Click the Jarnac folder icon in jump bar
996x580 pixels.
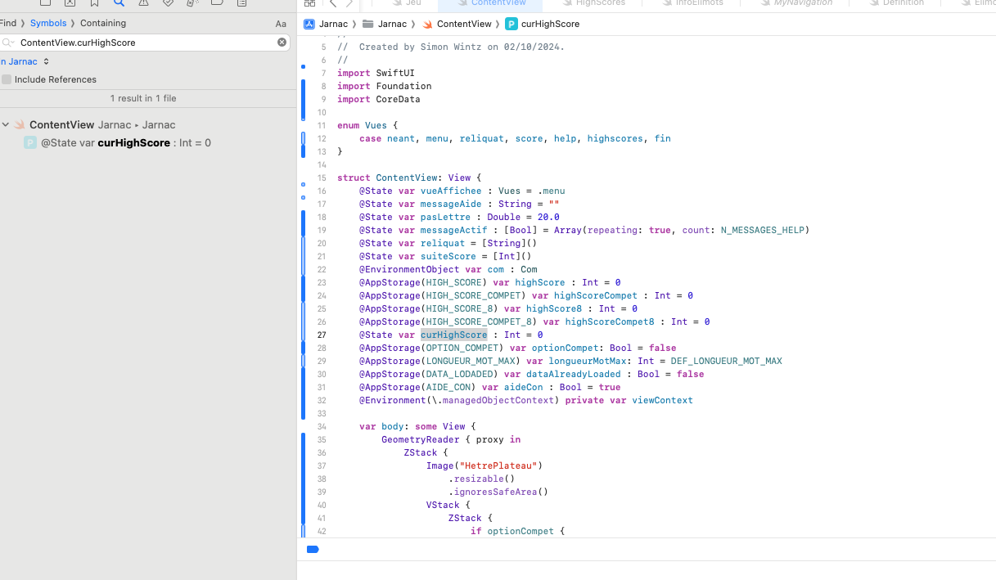[368, 24]
